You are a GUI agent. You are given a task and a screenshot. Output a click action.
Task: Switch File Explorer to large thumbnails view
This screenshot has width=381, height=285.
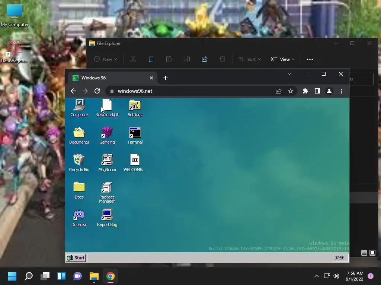pyautogui.click(x=372, y=253)
